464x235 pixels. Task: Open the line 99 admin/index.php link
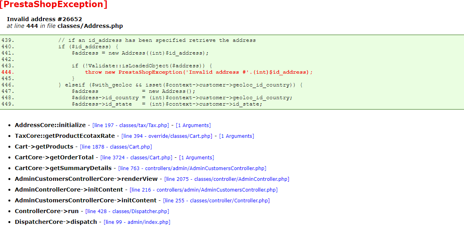tap(137, 222)
